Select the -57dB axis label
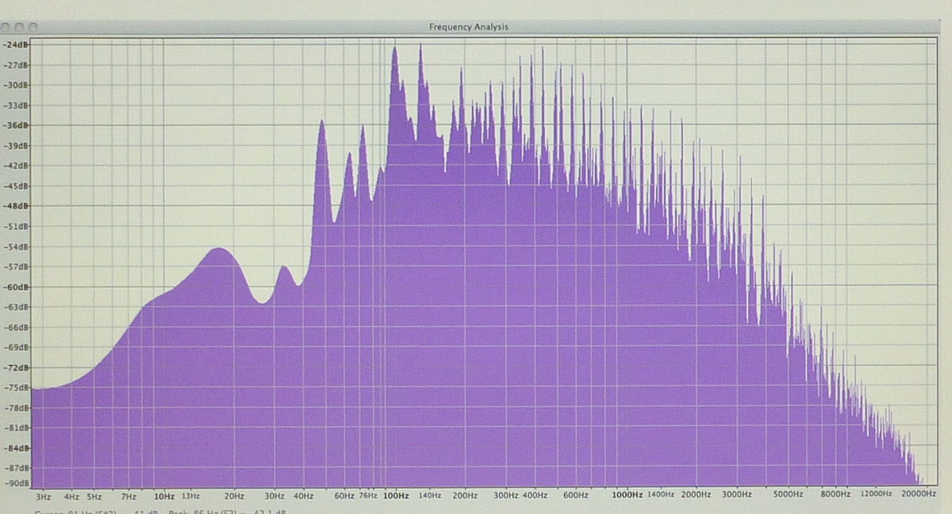 pos(15,267)
